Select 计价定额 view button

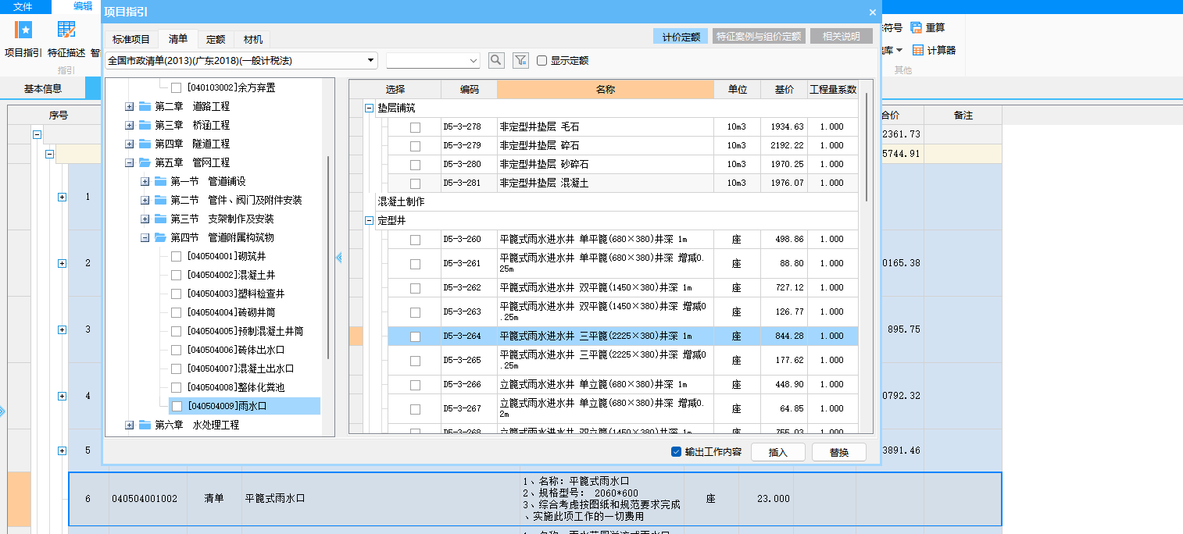(681, 36)
